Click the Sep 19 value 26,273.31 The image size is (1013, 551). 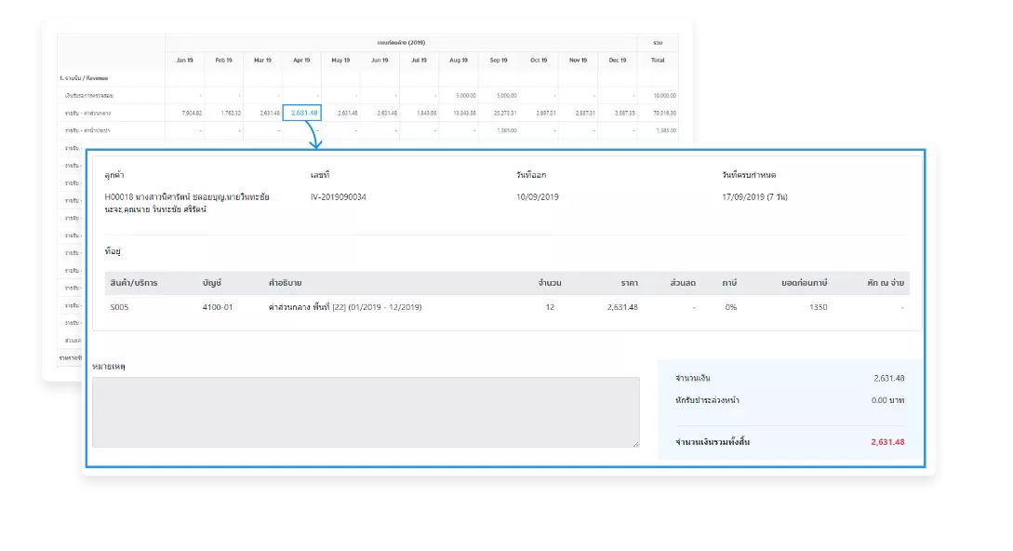504,114
